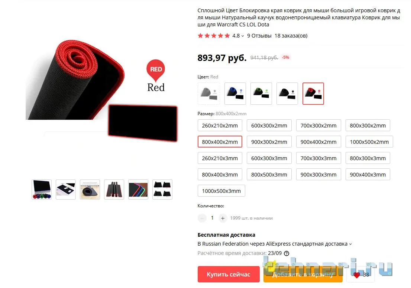Open the 9 Отзывы reviews link
Screen dimensions: 411x288
point(259,36)
